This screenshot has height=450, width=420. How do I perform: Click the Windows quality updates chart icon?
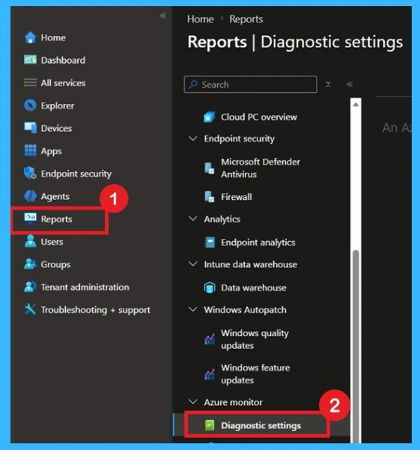pyautogui.click(x=210, y=339)
